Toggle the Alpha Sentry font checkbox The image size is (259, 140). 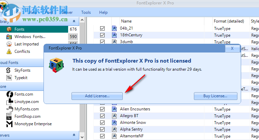point(102,130)
